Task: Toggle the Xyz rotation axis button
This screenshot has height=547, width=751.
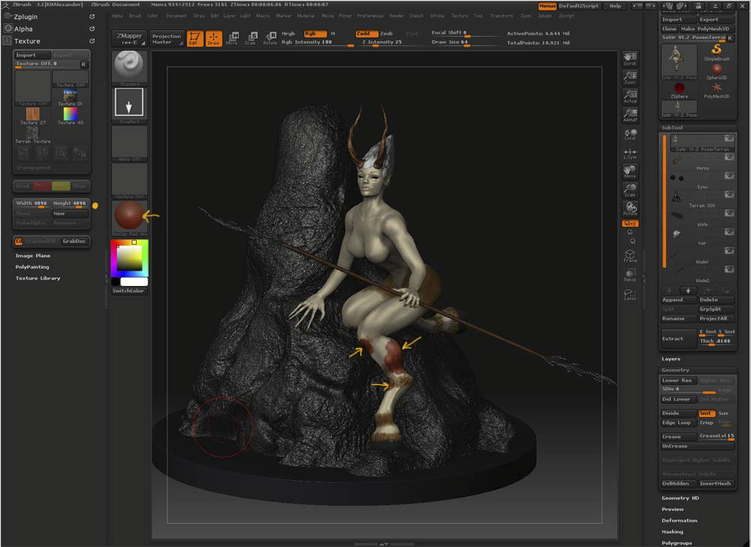Action: click(x=630, y=223)
